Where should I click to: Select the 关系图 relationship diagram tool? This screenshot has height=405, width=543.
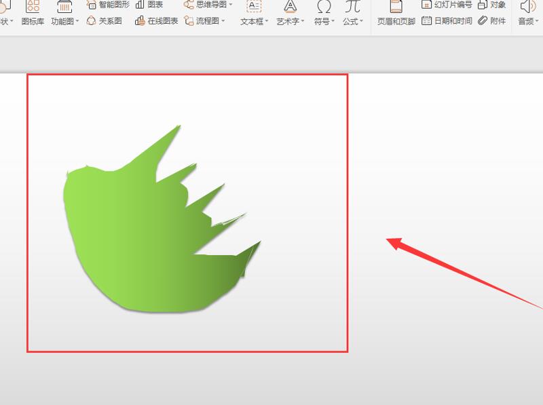coord(104,21)
